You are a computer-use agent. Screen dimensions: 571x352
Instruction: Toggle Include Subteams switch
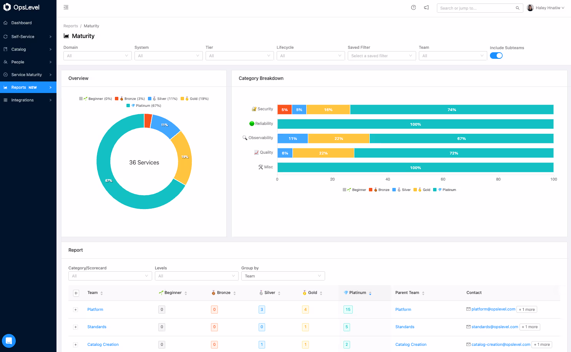click(x=496, y=56)
